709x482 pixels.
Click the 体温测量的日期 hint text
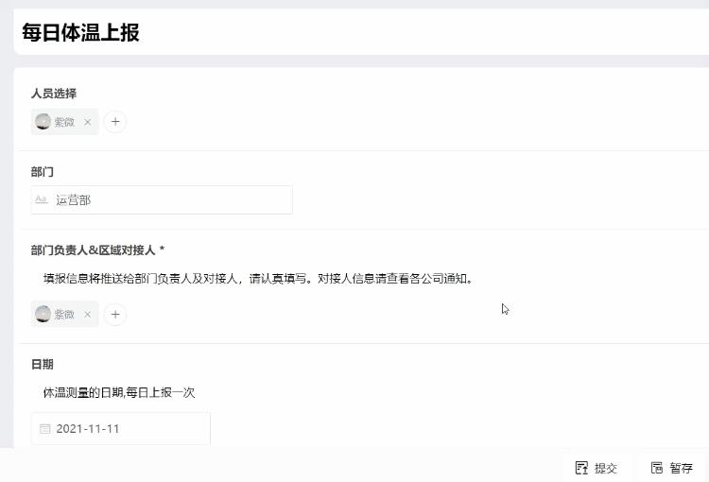[118, 392]
